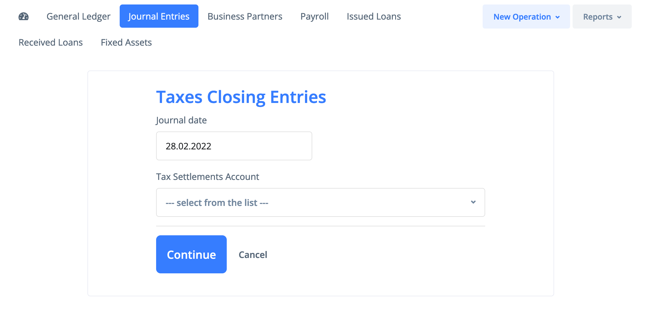The image size is (648, 310).
Task: Open the Business Partners section
Action: point(245,17)
